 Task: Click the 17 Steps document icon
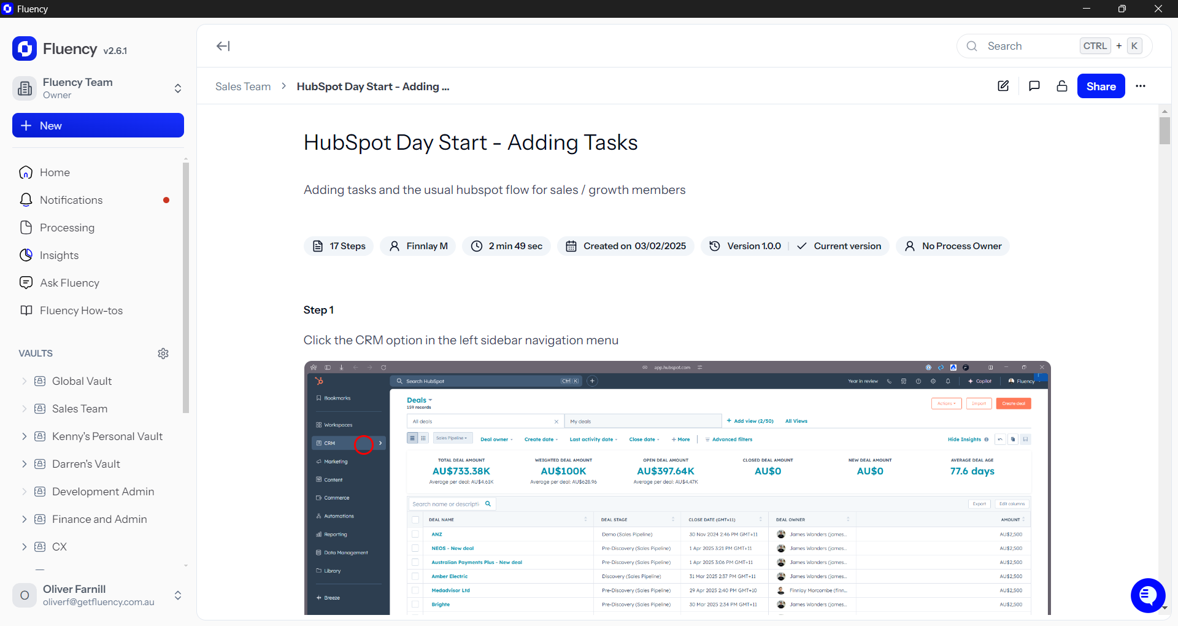click(318, 246)
